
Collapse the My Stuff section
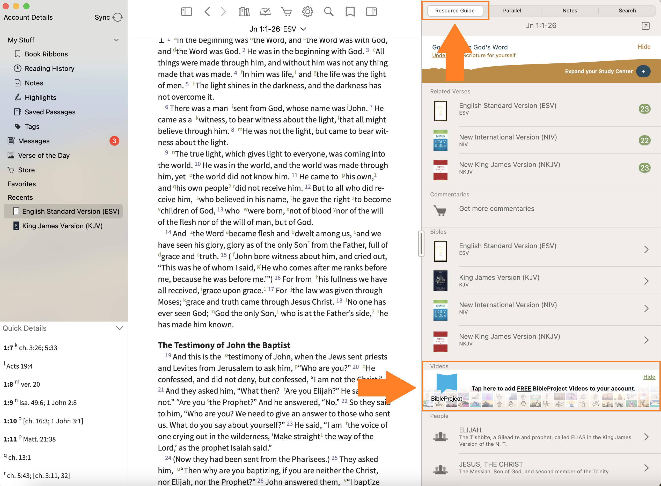(116, 40)
